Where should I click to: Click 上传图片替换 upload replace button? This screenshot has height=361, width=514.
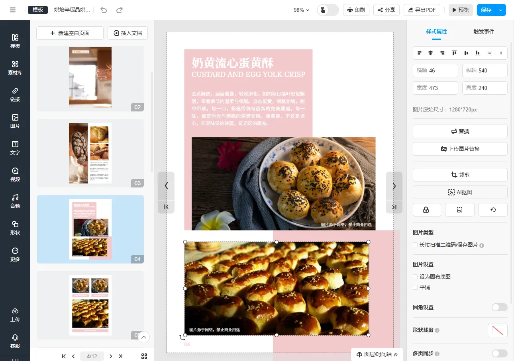pos(460,149)
